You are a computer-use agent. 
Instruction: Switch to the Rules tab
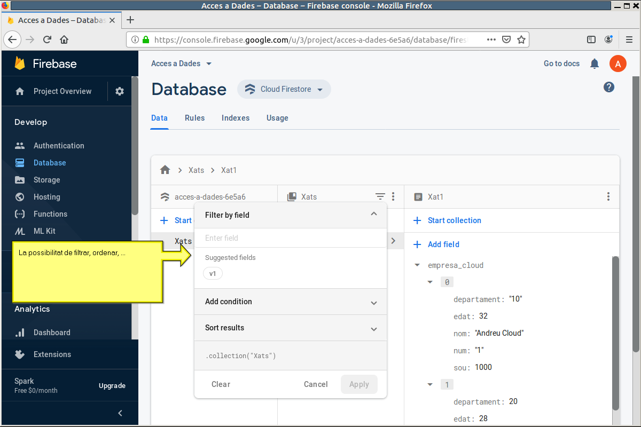[194, 118]
